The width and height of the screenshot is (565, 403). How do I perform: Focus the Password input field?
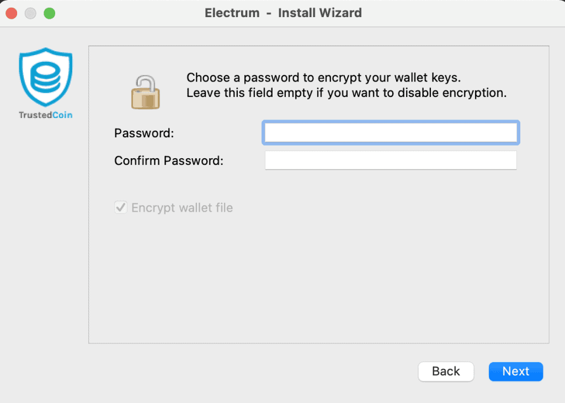coord(391,132)
